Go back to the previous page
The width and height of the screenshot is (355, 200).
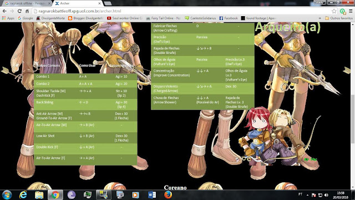click(x=4, y=11)
